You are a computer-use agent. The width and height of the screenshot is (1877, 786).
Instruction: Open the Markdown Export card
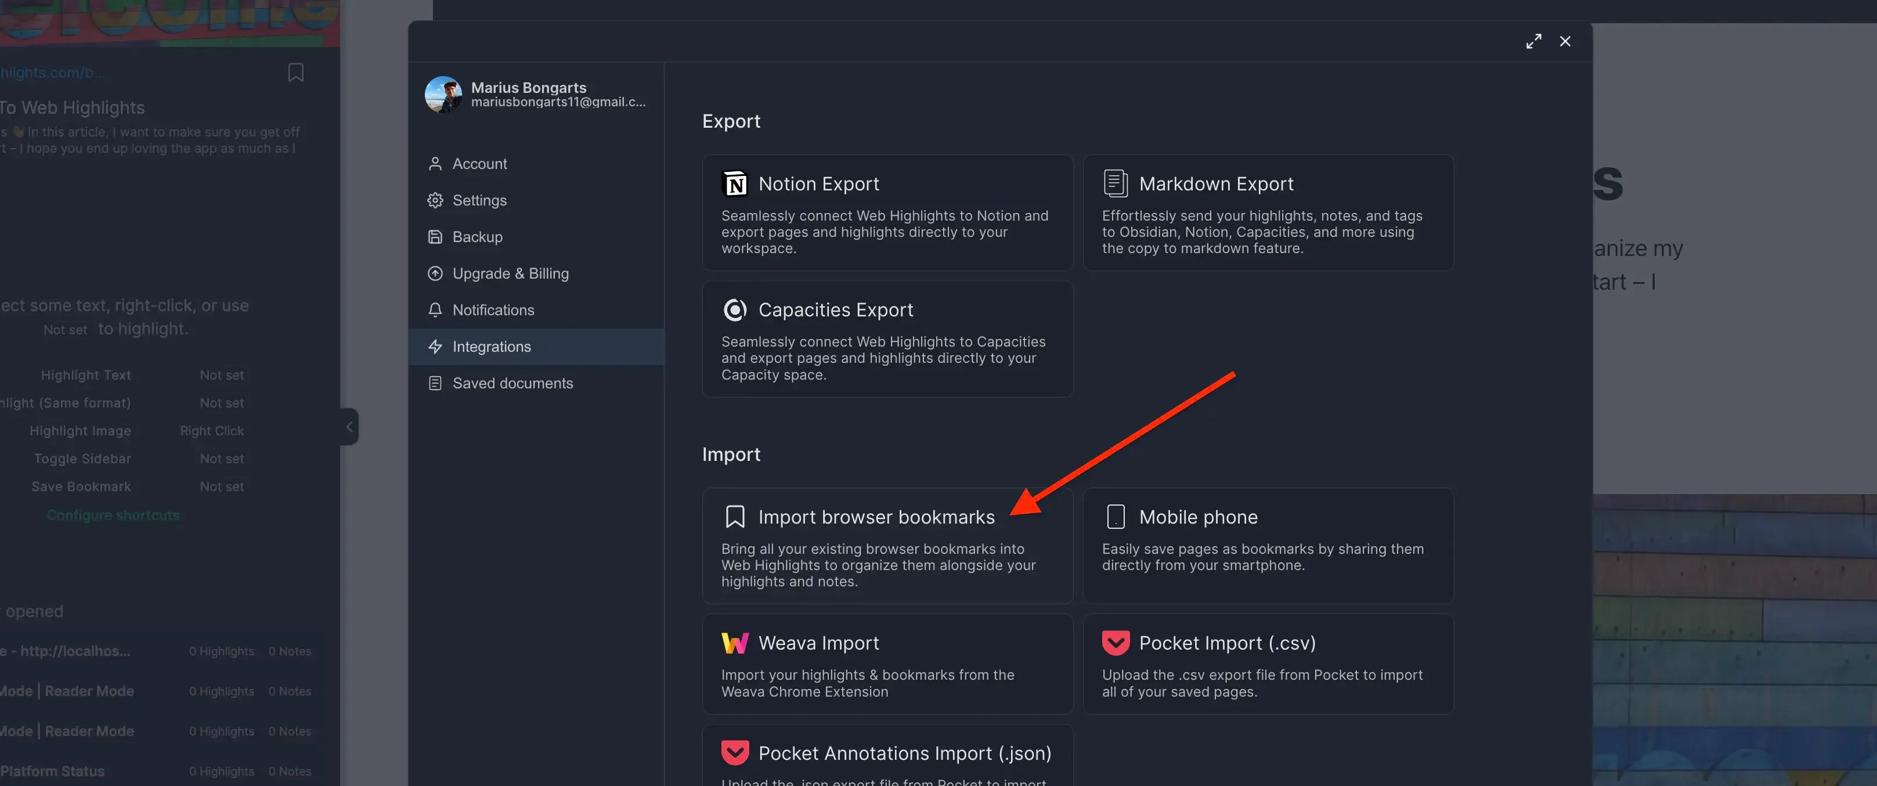click(x=1268, y=212)
